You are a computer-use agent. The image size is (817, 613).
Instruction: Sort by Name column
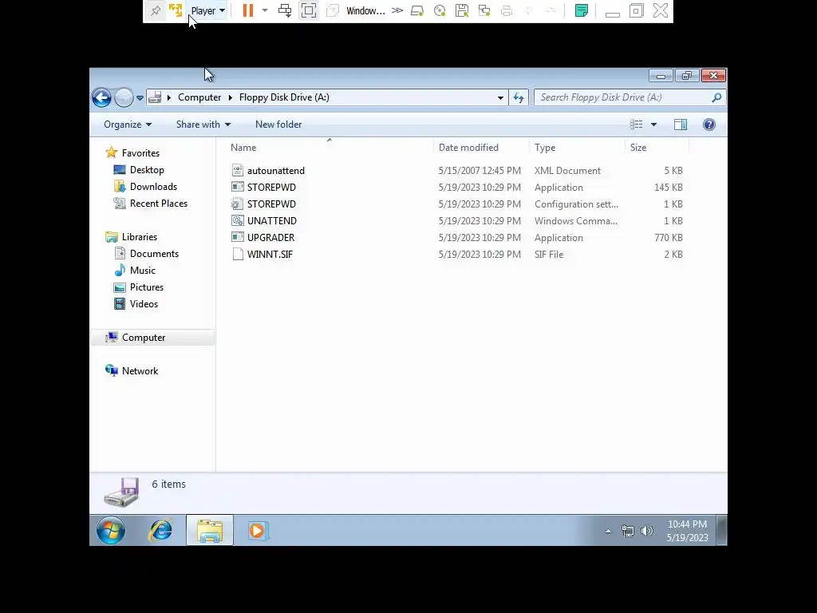tap(330, 148)
